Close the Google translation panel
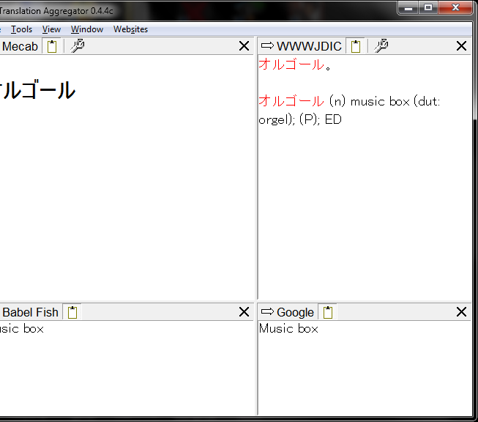 [461, 312]
